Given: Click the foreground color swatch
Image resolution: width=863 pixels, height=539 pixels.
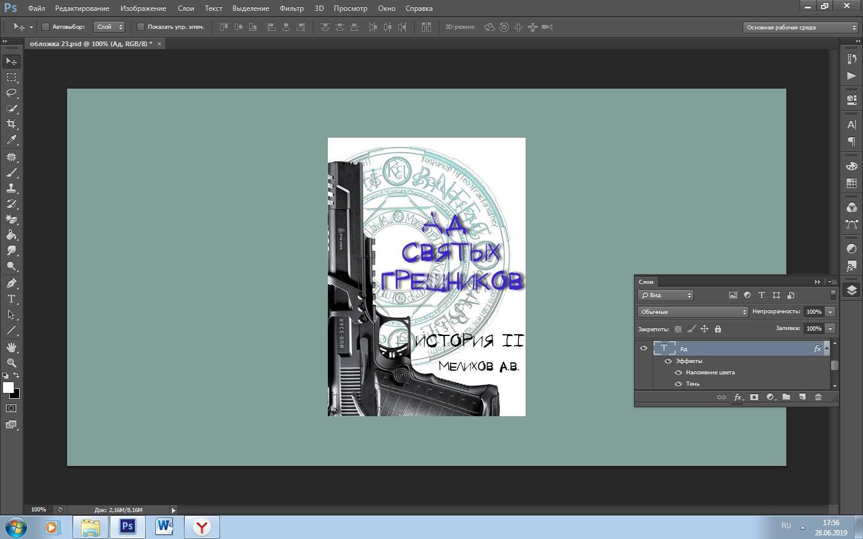Looking at the screenshot, I should coord(8,387).
